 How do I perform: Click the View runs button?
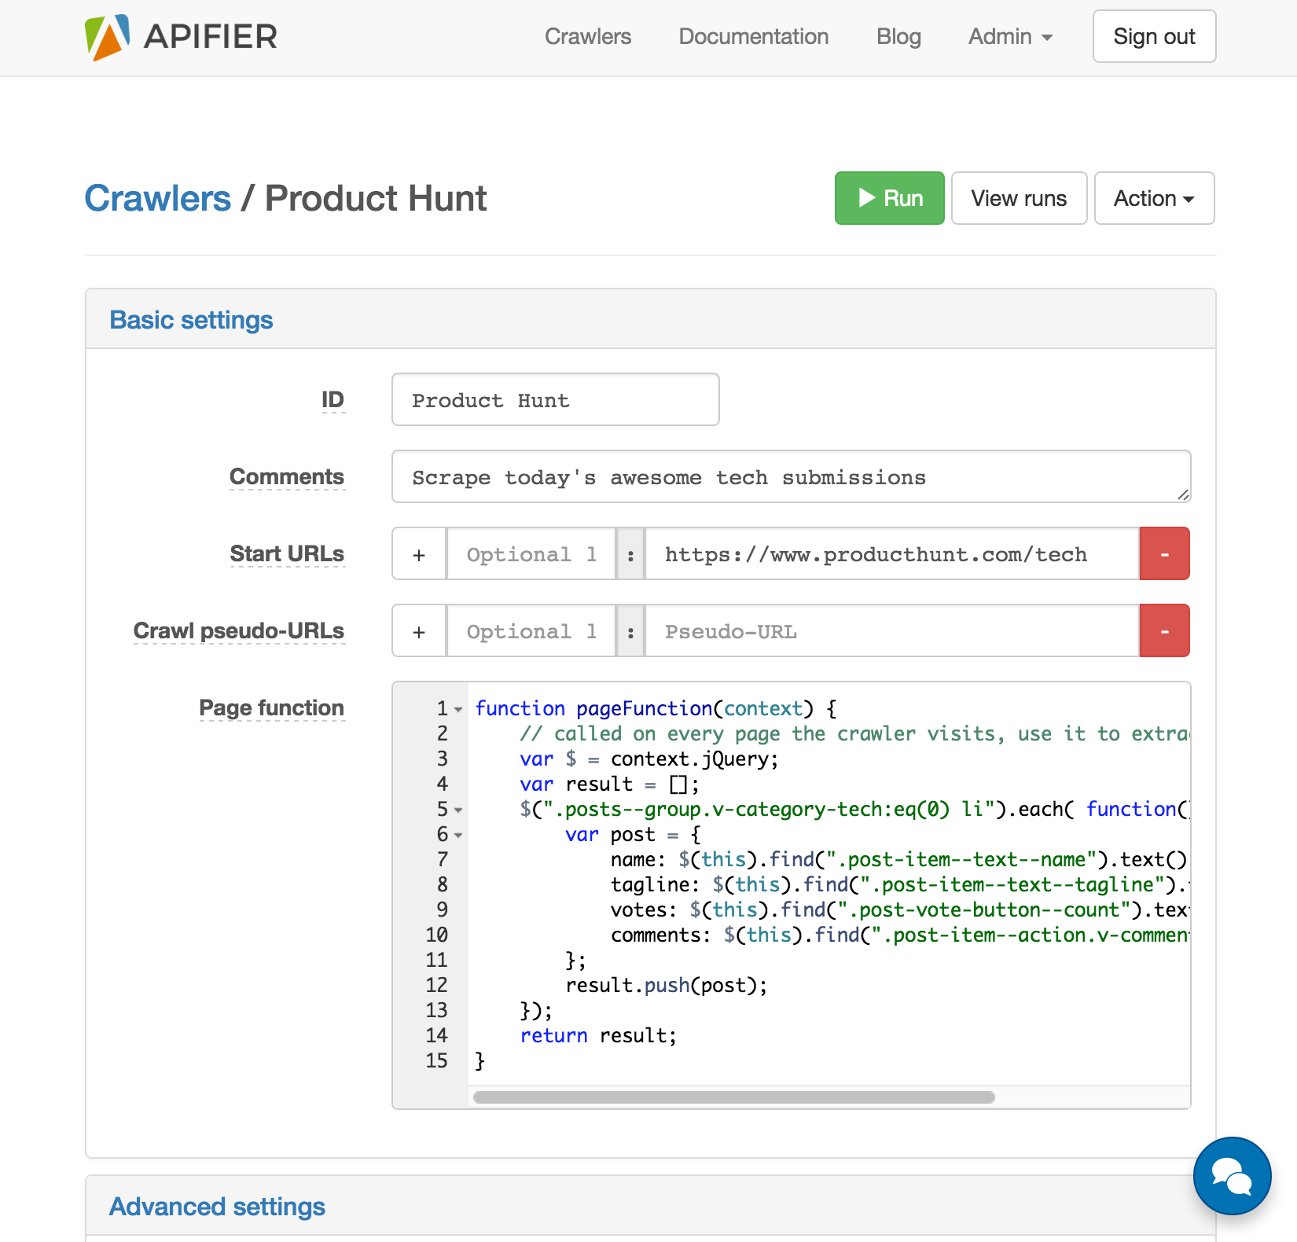1019,198
